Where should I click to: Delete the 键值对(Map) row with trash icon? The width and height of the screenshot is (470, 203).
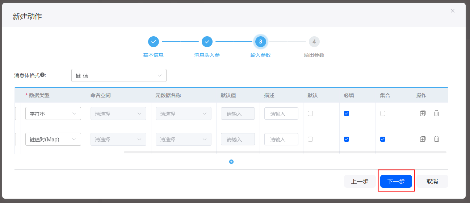pyautogui.click(x=437, y=139)
